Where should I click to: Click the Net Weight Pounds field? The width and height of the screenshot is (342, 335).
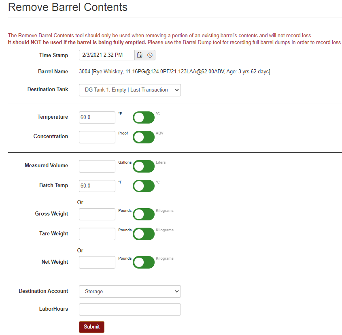coord(97,262)
